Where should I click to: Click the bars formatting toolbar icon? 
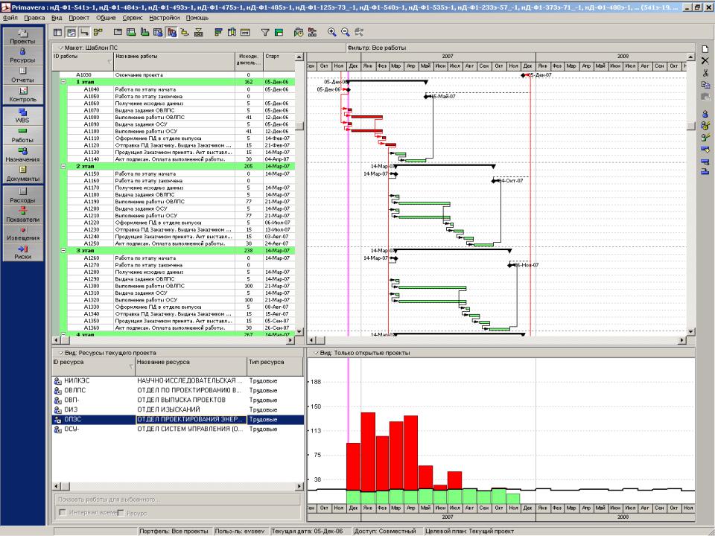click(218, 32)
